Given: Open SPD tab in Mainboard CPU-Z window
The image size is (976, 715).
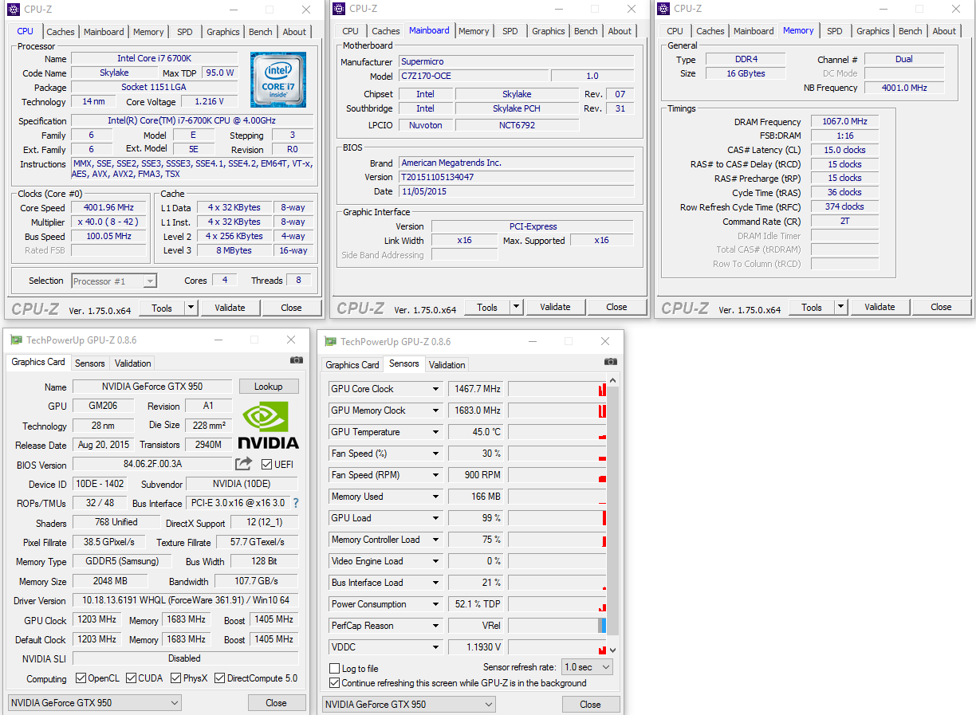Looking at the screenshot, I should [x=510, y=31].
